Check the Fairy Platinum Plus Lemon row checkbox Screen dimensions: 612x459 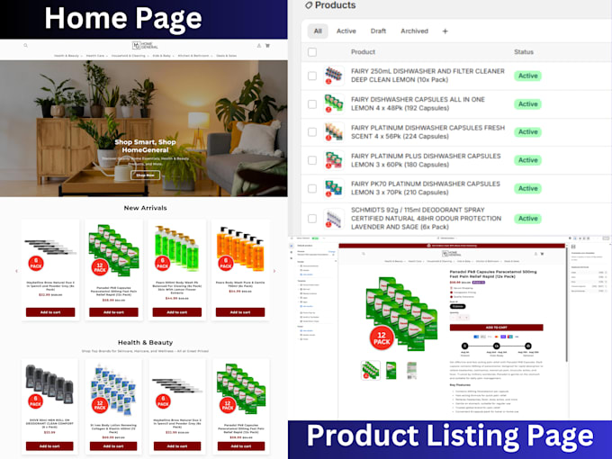click(312, 160)
